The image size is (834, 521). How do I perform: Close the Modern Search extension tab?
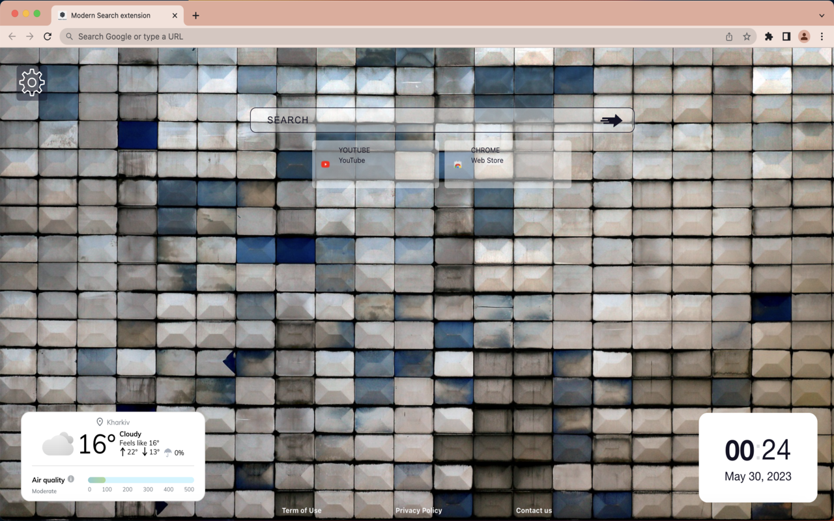click(175, 15)
